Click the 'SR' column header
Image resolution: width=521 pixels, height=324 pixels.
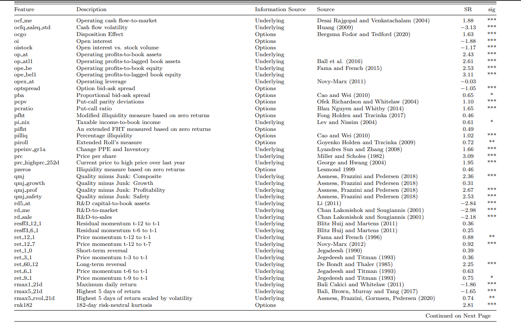pos(468,9)
